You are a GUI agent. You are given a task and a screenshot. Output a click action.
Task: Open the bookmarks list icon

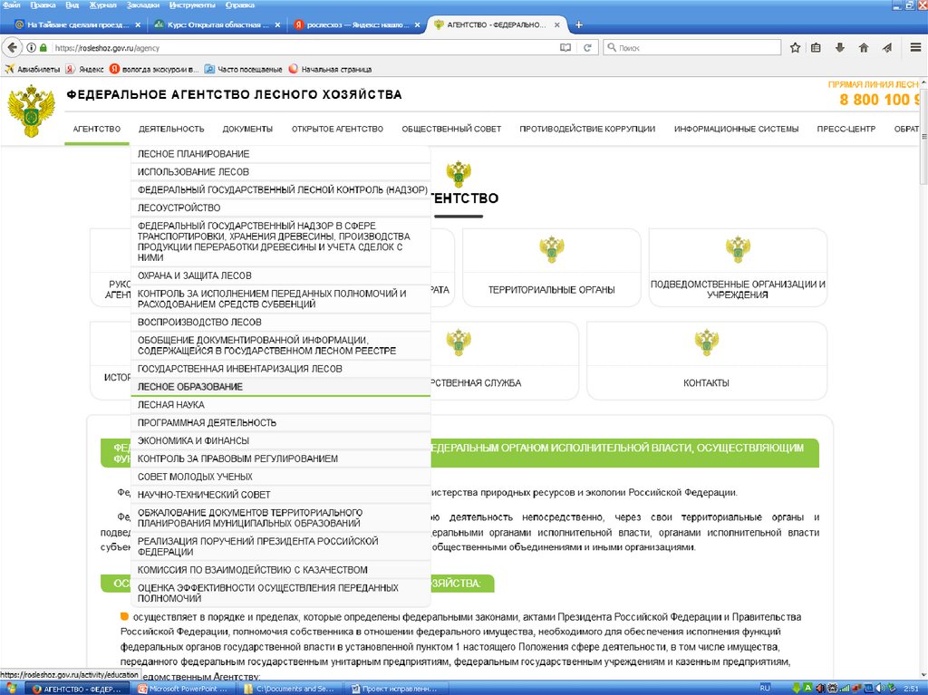(816, 48)
